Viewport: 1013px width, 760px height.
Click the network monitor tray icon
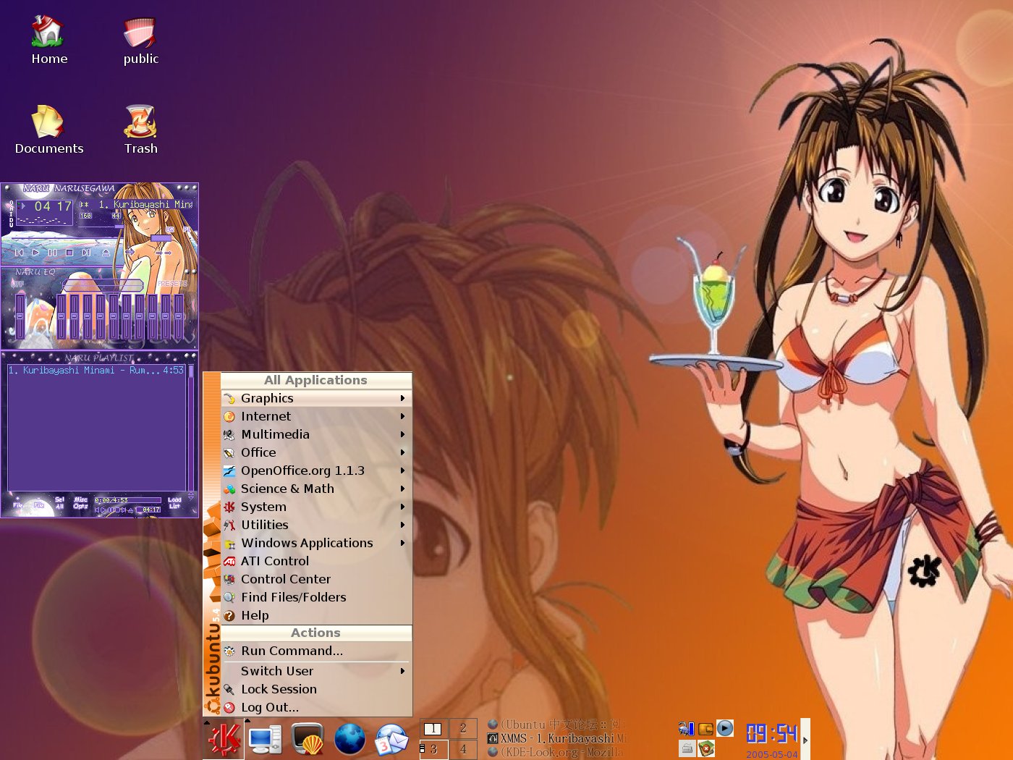pyautogui.click(x=685, y=728)
